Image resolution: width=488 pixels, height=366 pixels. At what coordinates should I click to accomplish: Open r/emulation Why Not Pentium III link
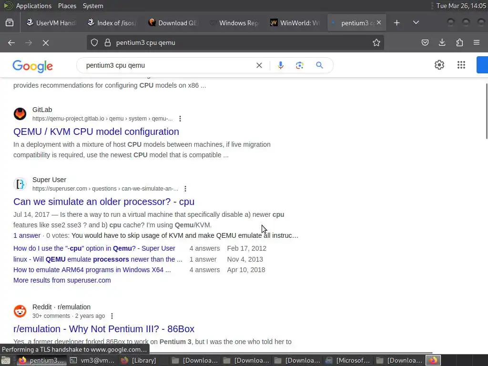(104, 329)
